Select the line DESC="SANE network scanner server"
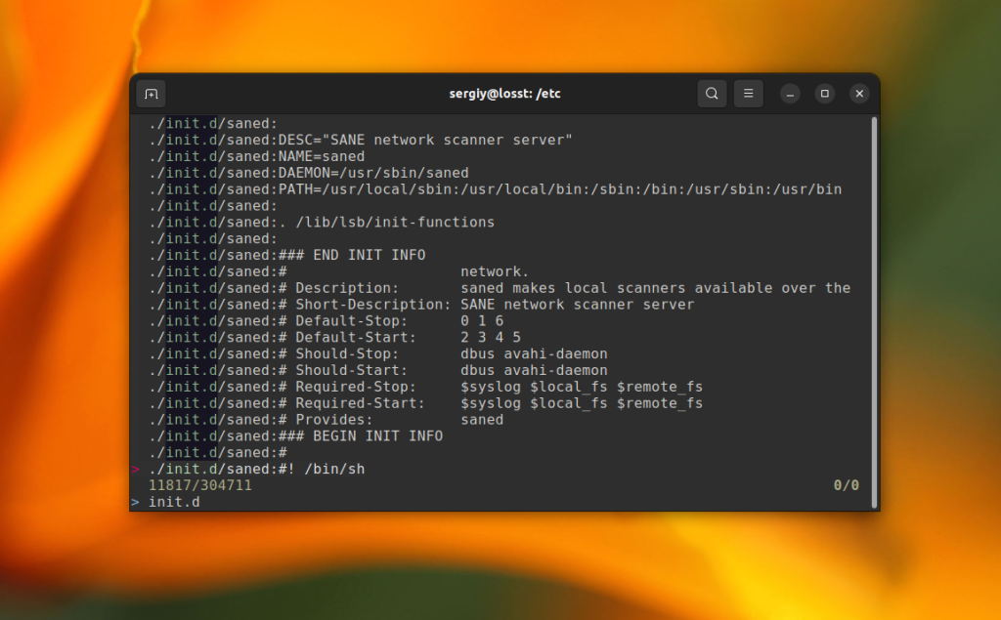This screenshot has height=620, width=1001. coord(361,140)
